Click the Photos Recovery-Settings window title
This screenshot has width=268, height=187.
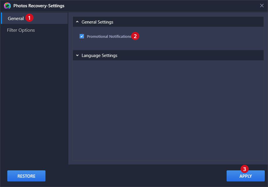coord(39,6)
